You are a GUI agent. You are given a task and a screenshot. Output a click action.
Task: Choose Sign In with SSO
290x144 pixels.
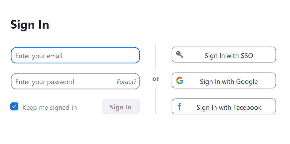click(x=224, y=55)
